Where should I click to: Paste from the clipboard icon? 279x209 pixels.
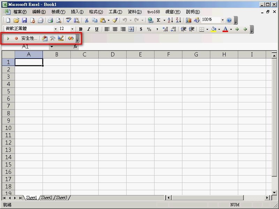(103, 20)
